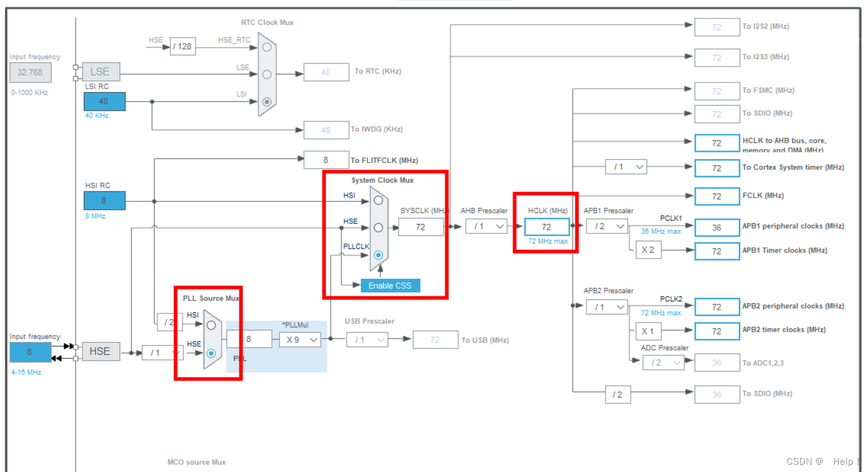Choose PLLCLK in the System Clock Mux
Image resolution: width=868 pixels, height=472 pixels.
(x=378, y=255)
